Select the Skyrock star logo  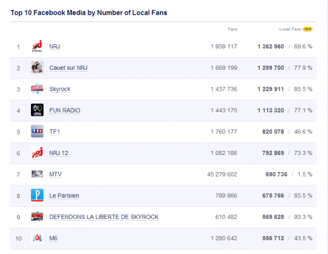(37, 89)
